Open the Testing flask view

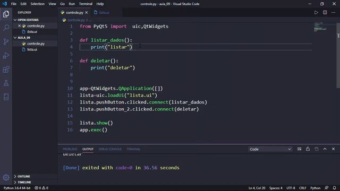6,83
